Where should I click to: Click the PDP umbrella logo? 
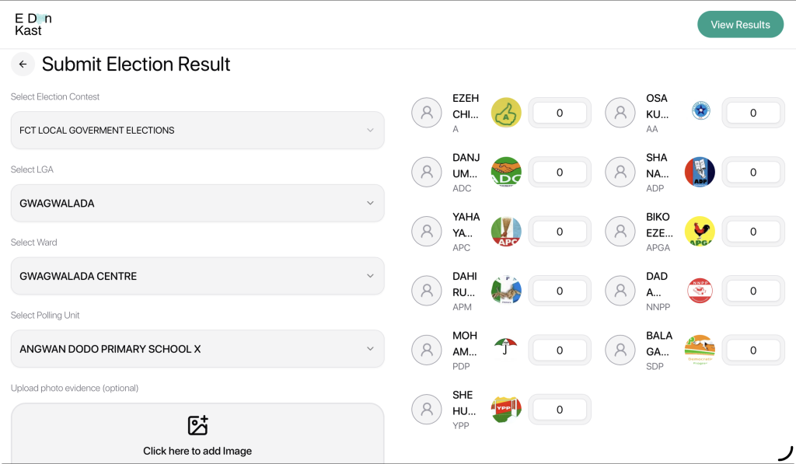tap(506, 347)
